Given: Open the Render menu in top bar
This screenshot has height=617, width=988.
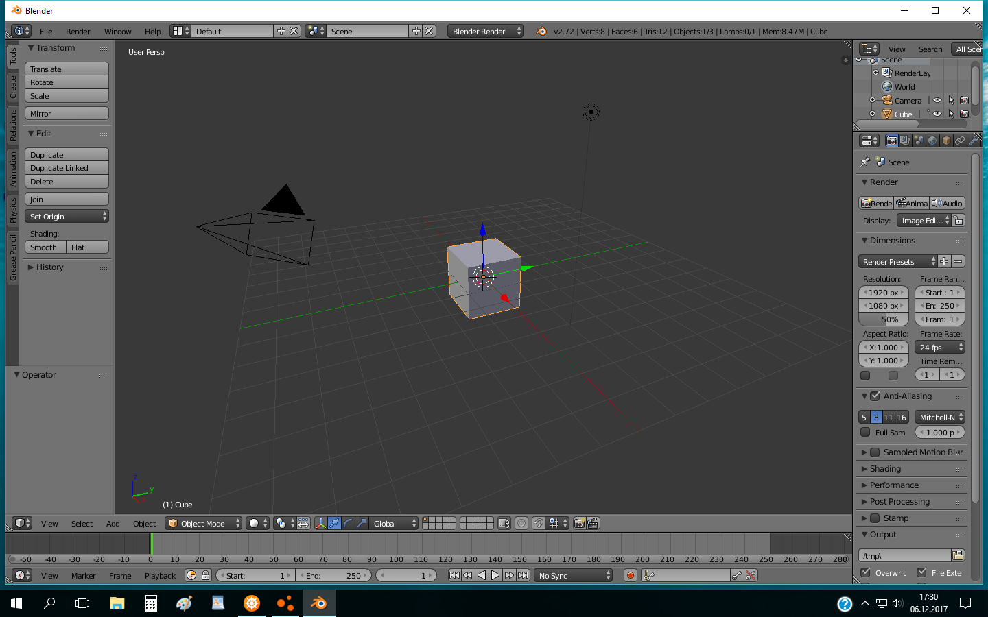Looking at the screenshot, I should pos(78,31).
